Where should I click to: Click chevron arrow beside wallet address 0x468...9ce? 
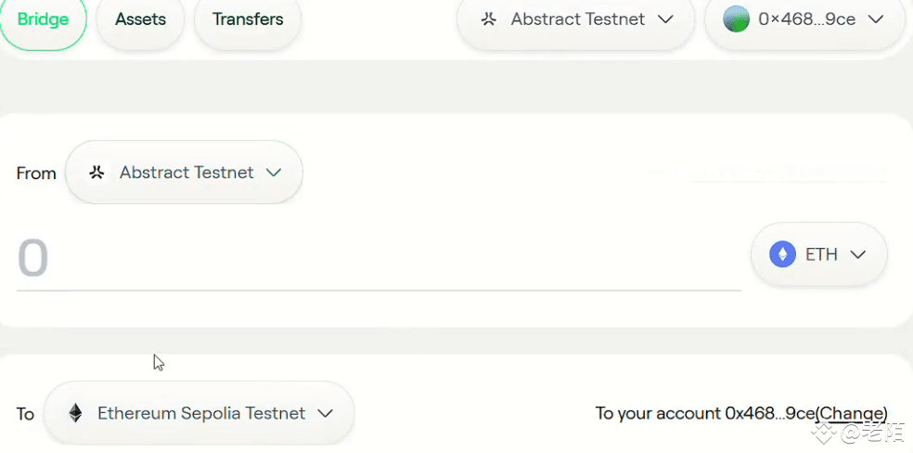click(876, 19)
